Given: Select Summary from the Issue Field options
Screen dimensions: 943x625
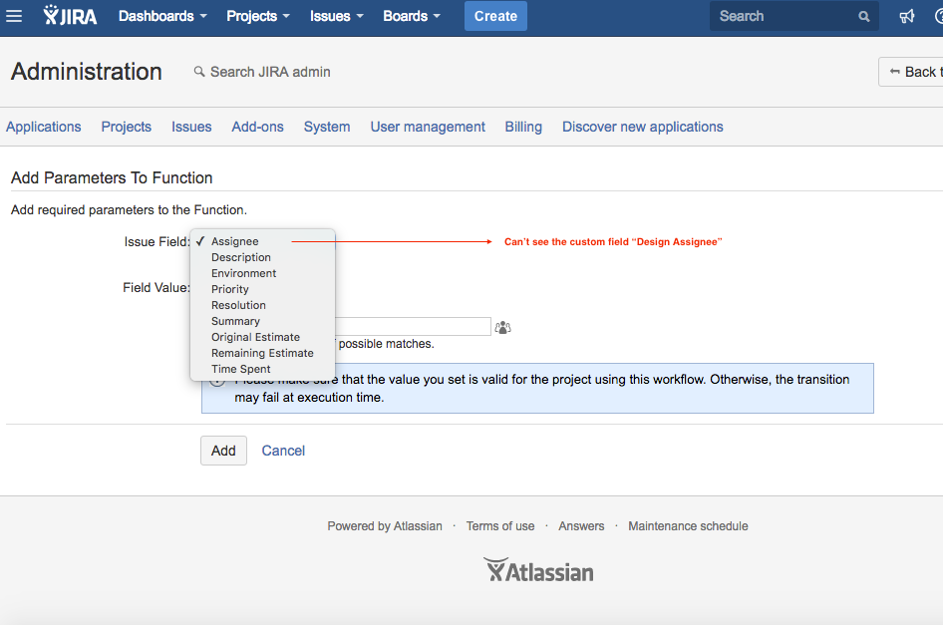Looking at the screenshot, I should [262, 321].
